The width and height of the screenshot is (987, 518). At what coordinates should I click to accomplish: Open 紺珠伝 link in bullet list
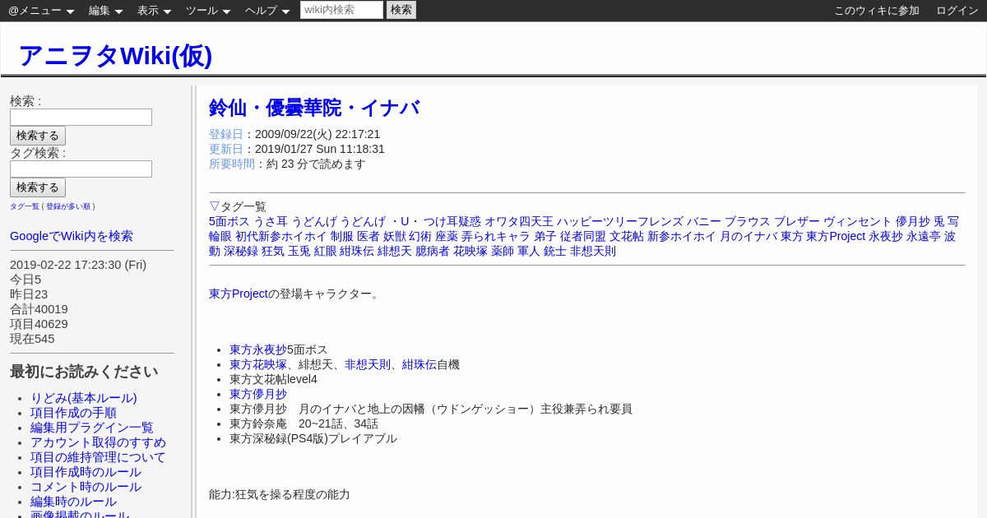419,364
